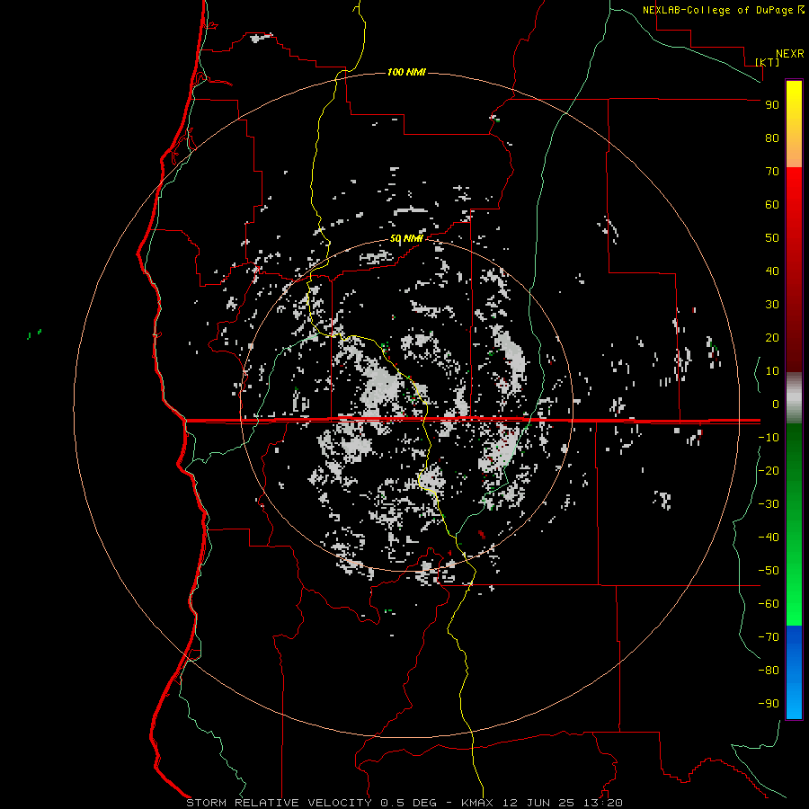Viewport: 809px width, 809px height.
Task: Click the "-10" value on the velocity scale
Action: coord(769,438)
